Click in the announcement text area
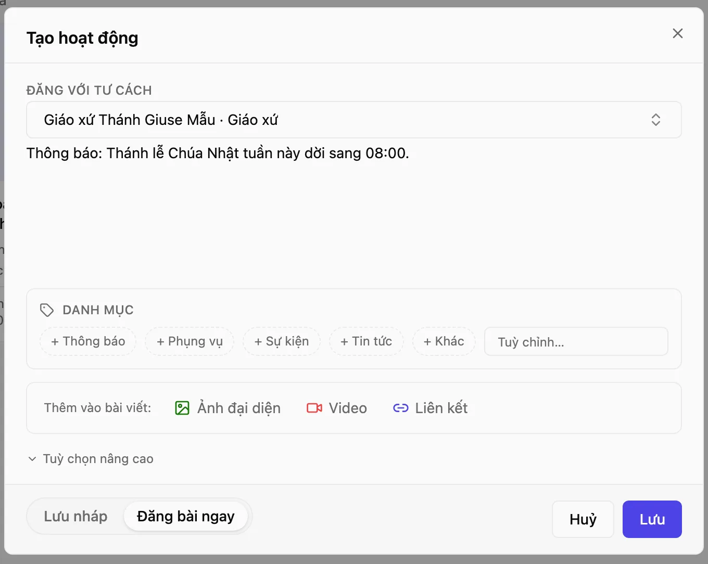Image resolution: width=708 pixels, height=564 pixels. pyautogui.click(x=353, y=213)
